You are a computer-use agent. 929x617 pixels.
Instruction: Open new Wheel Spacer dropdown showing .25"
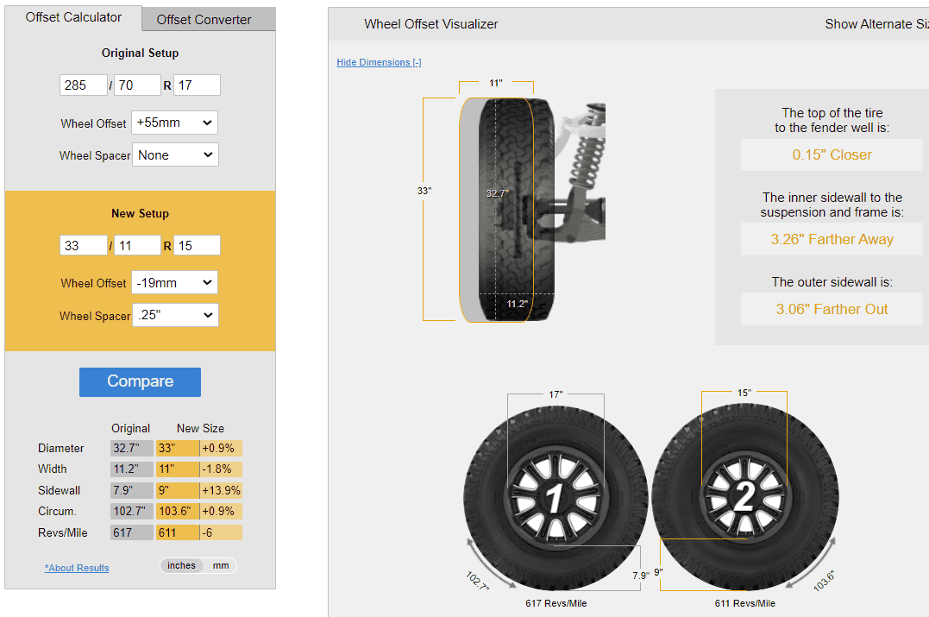(x=175, y=315)
